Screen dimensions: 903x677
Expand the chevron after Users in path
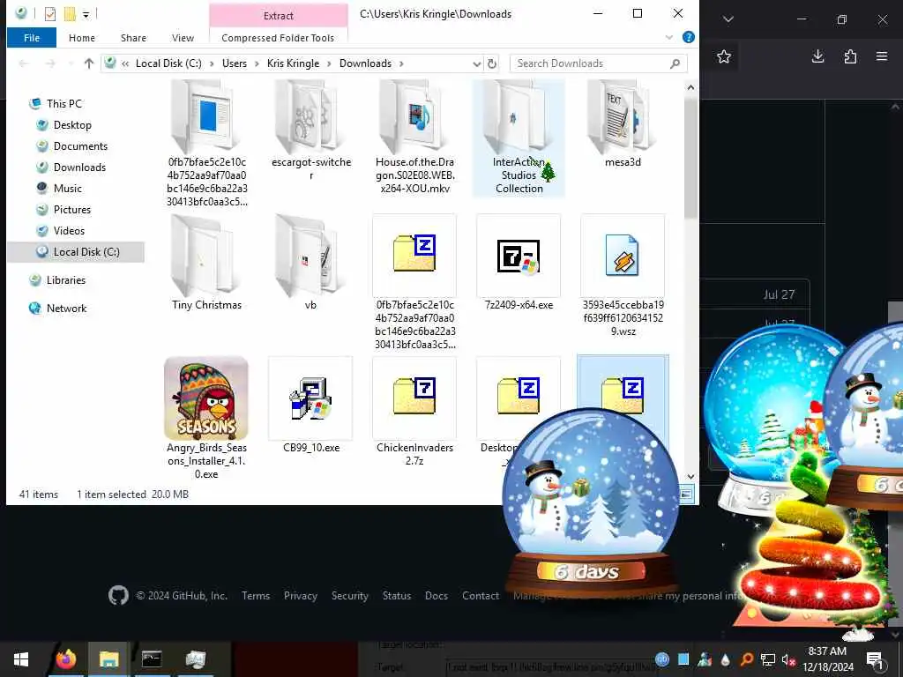257,63
